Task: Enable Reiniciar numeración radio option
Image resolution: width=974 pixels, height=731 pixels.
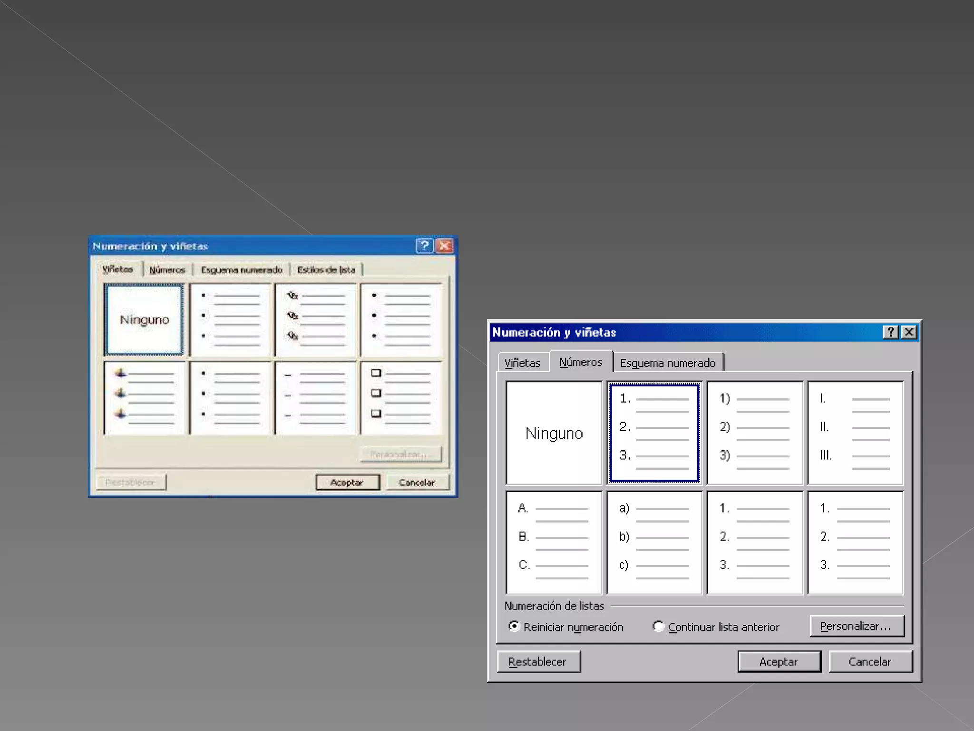Action: 514,626
